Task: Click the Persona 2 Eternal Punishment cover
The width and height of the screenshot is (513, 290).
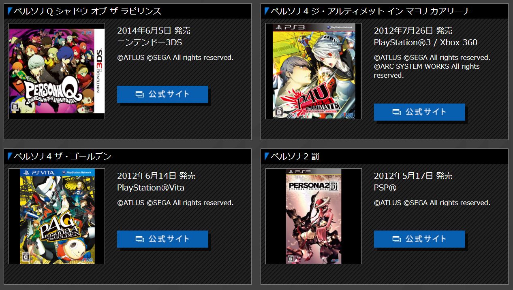Action: (x=314, y=216)
